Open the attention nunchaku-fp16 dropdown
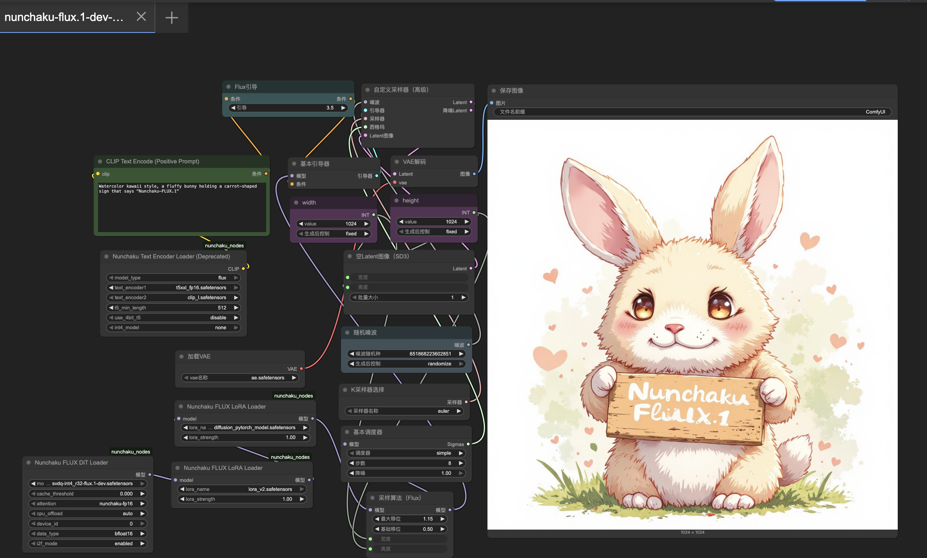The height and width of the screenshot is (558, 927). [x=88, y=504]
